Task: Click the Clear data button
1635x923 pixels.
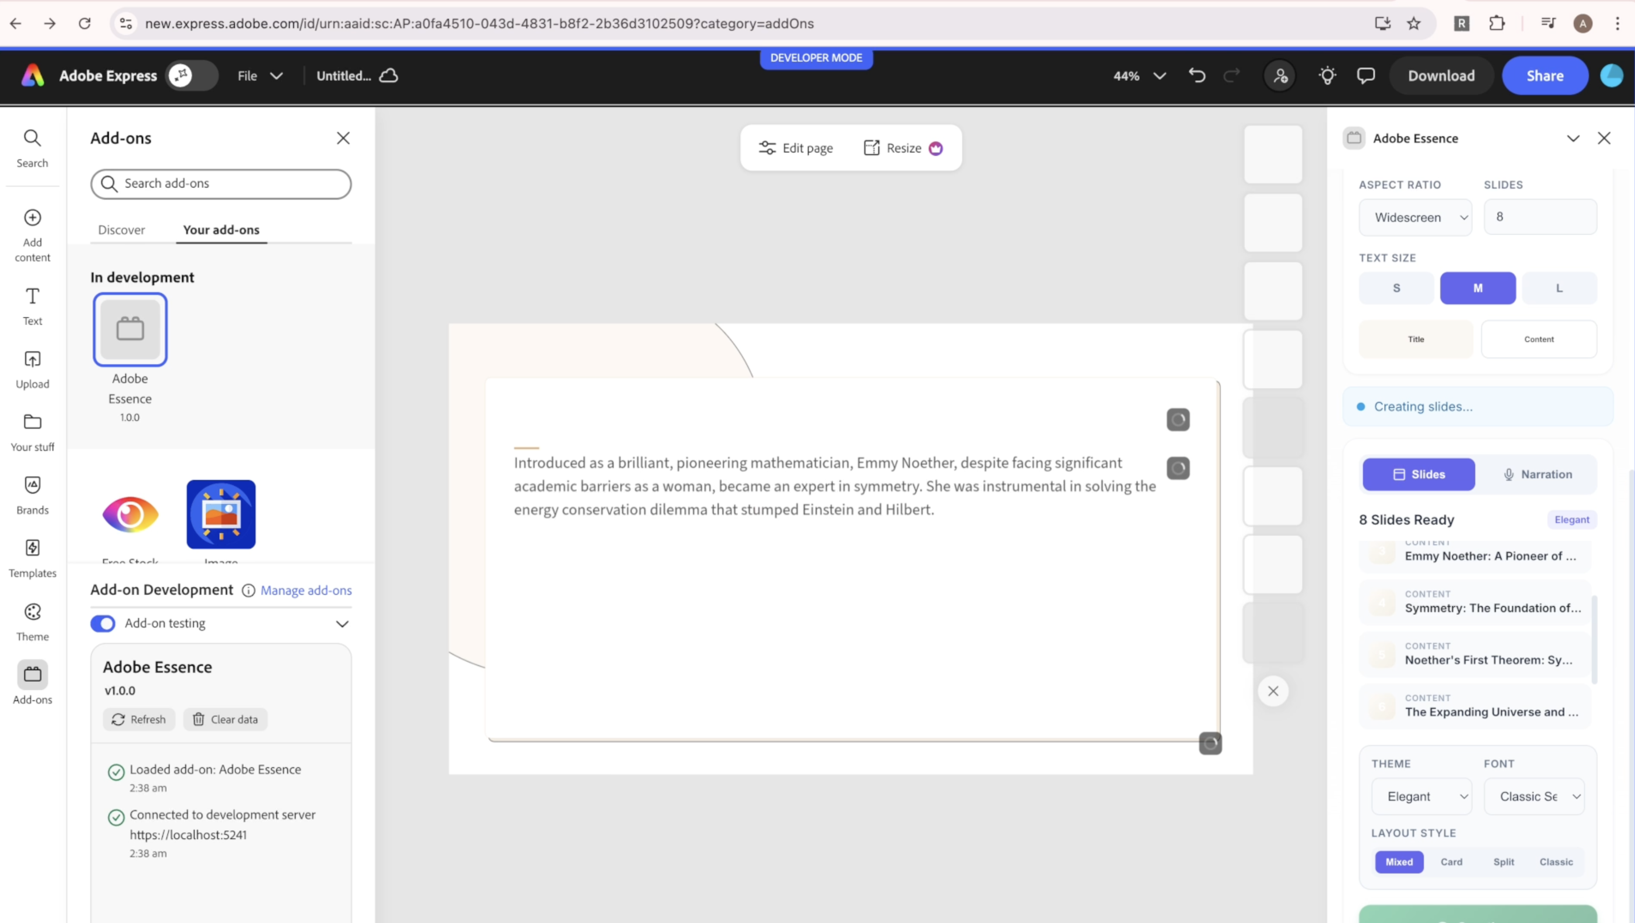Action: tap(226, 719)
